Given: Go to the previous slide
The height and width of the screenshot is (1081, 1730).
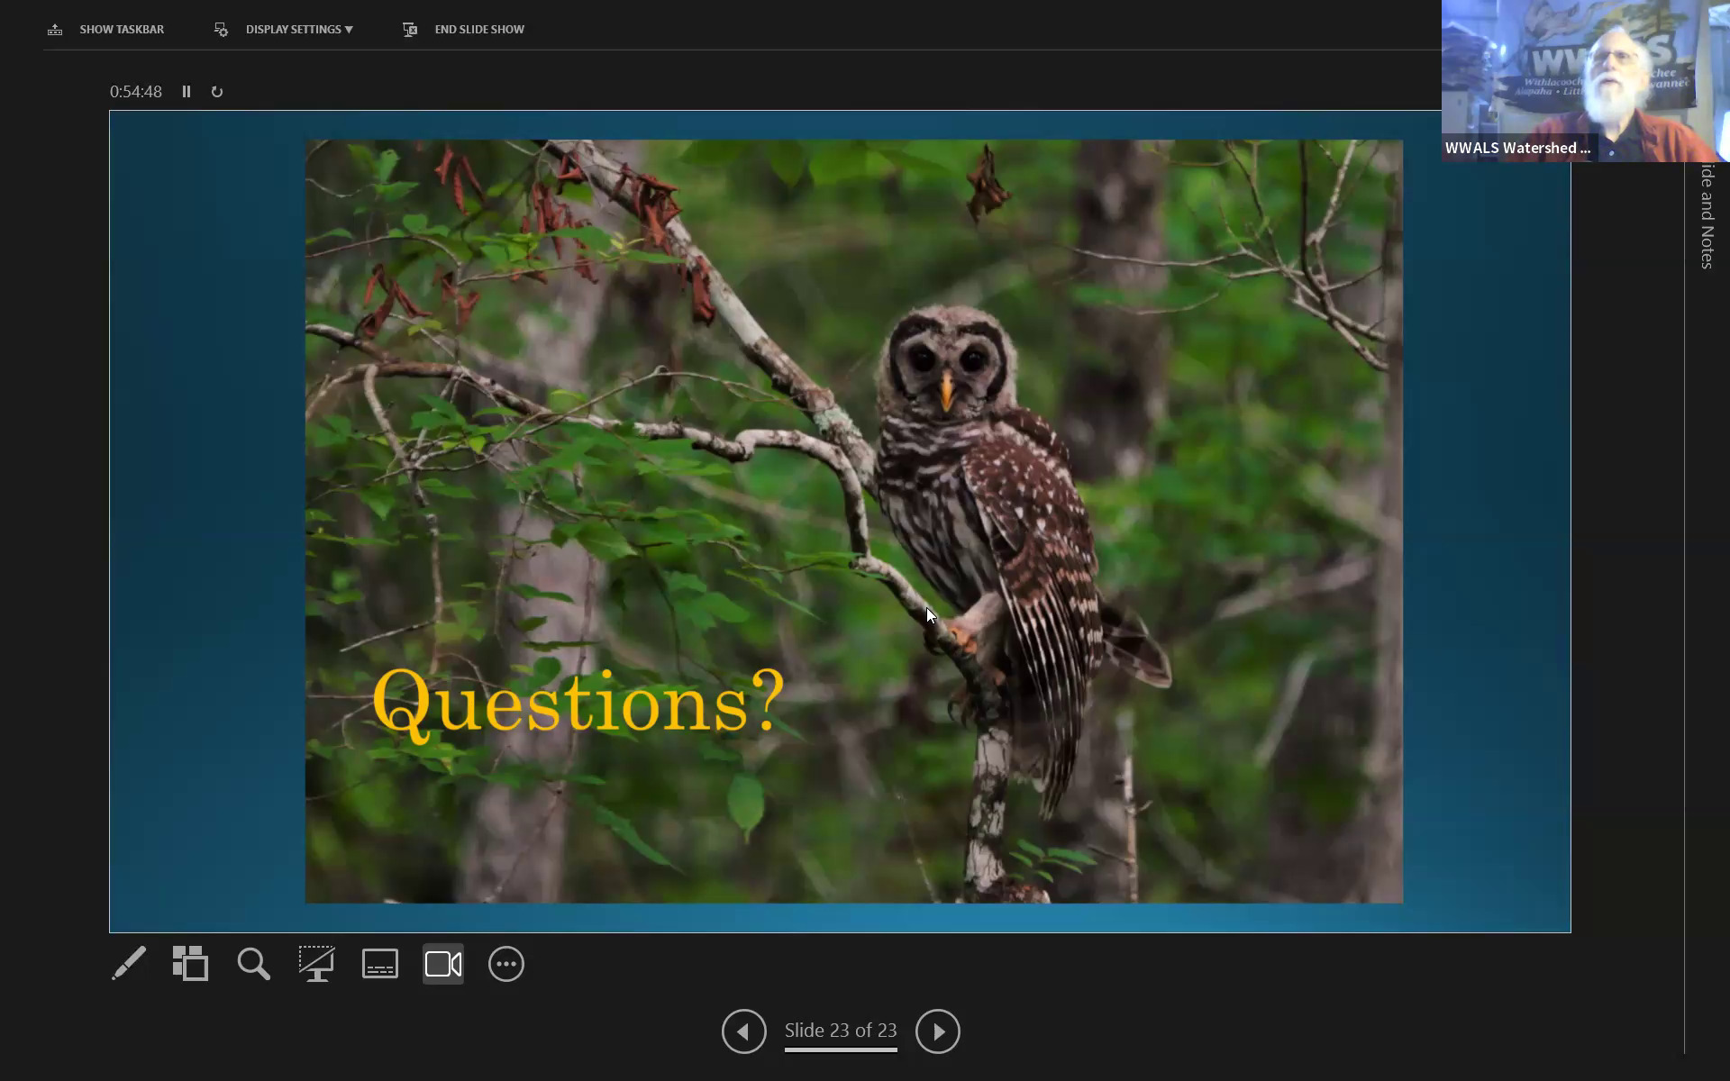Looking at the screenshot, I should coord(744,1031).
